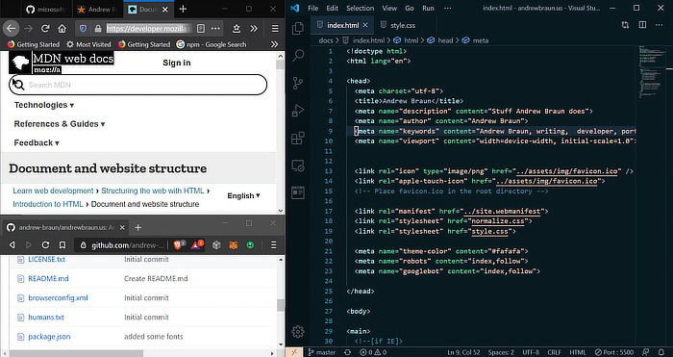Change language mode via HTML in status bar
The height and width of the screenshot is (357, 673).
click(x=578, y=352)
